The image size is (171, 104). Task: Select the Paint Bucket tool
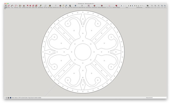50,6
